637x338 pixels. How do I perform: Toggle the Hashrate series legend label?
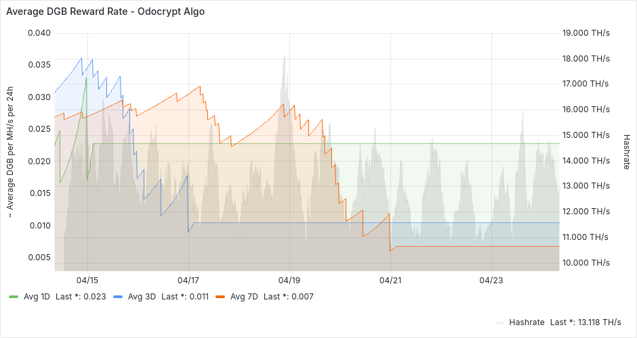(527, 322)
